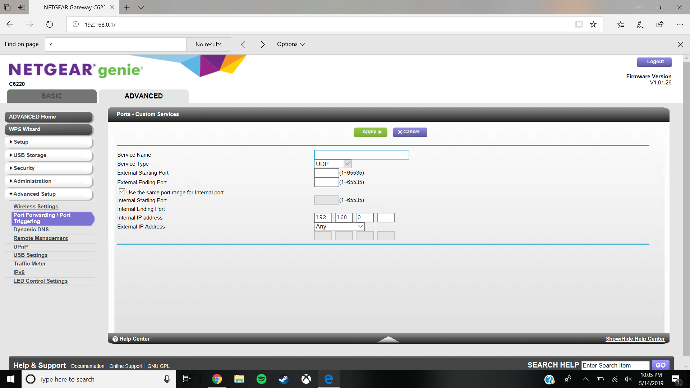The width and height of the screenshot is (690, 388).
Task: Add page to favorites star icon
Action: pos(593,24)
